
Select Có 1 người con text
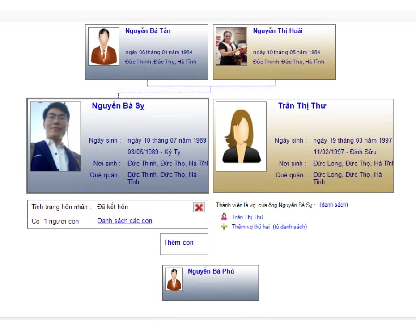point(55,221)
